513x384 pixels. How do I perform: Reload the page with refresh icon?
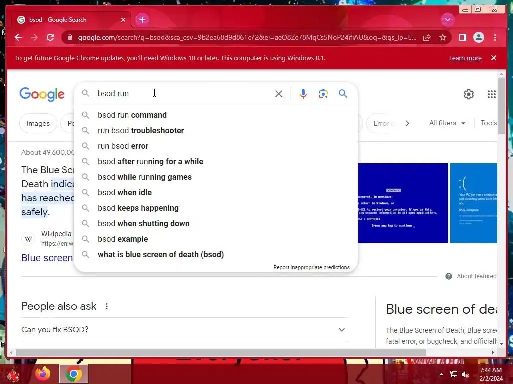pyautogui.click(x=50, y=37)
